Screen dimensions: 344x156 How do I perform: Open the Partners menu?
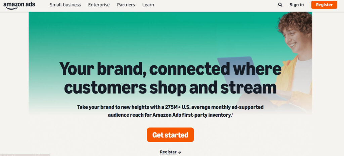click(126, 5)
